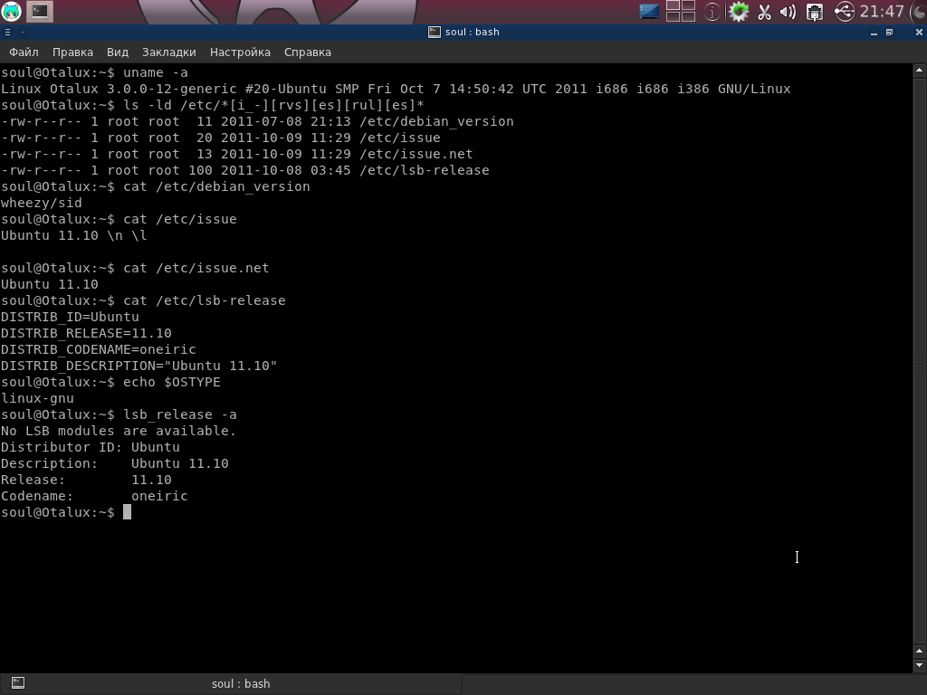Click the Konsole icon in window title

coord(434,32)
